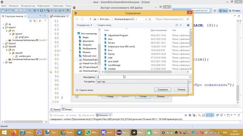Click the console Terminate stop icon
The height and width of the screenshot is (136, 243).
tap(186, 115)
